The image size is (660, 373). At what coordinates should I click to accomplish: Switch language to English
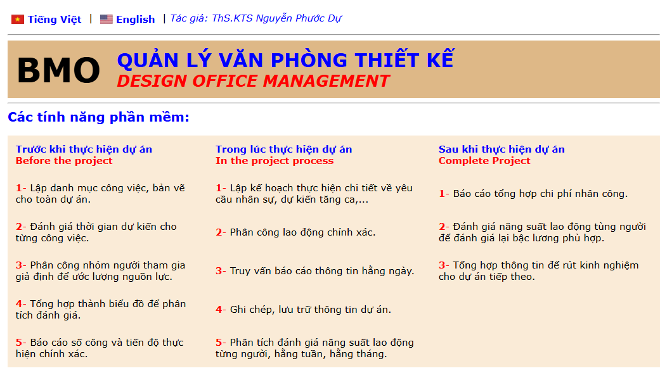(x=135, y=20)
